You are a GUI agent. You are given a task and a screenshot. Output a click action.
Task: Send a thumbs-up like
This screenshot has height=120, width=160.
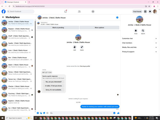[x=118, y=113]
